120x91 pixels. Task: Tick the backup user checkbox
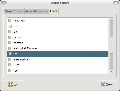[10, 37]
